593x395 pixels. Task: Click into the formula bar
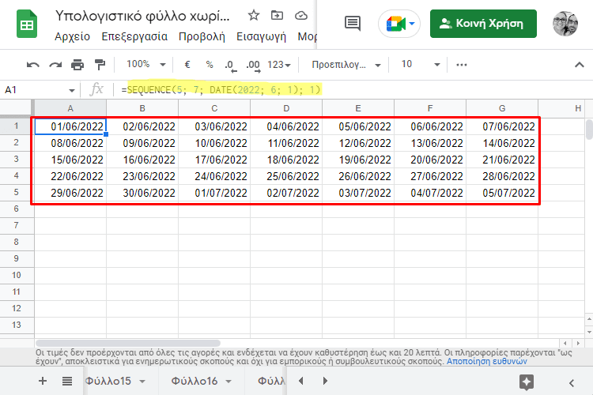coord(352,90)
